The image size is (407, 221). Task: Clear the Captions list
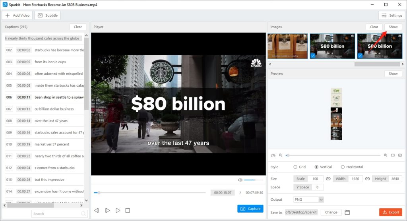point(78,27)
